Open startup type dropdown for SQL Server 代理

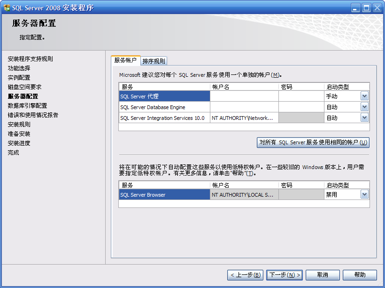tap(364, 96)
